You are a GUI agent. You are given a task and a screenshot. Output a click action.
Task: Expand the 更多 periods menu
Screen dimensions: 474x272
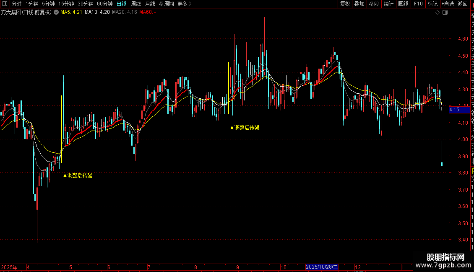tap(184, 4)
